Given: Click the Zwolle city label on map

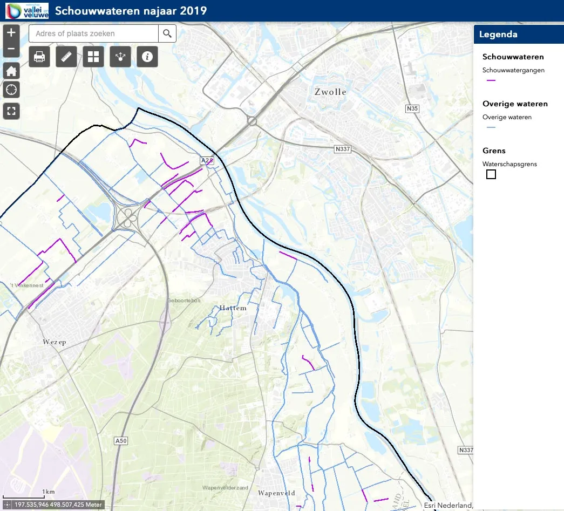Looking at the screenshot, I should coord(330,92).
